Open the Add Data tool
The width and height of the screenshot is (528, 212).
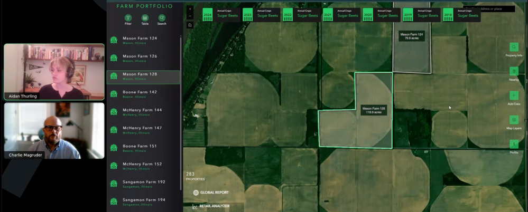tap(514, 95)
